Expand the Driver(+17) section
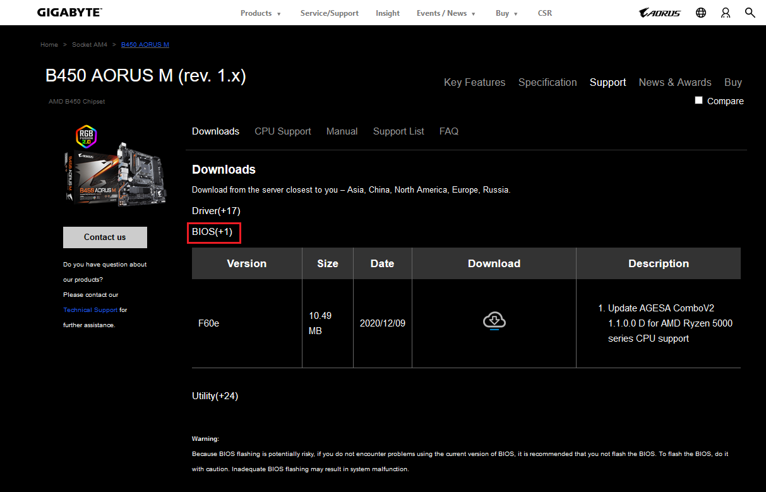Viewport: 766px width, 492px height. [216, 211]
